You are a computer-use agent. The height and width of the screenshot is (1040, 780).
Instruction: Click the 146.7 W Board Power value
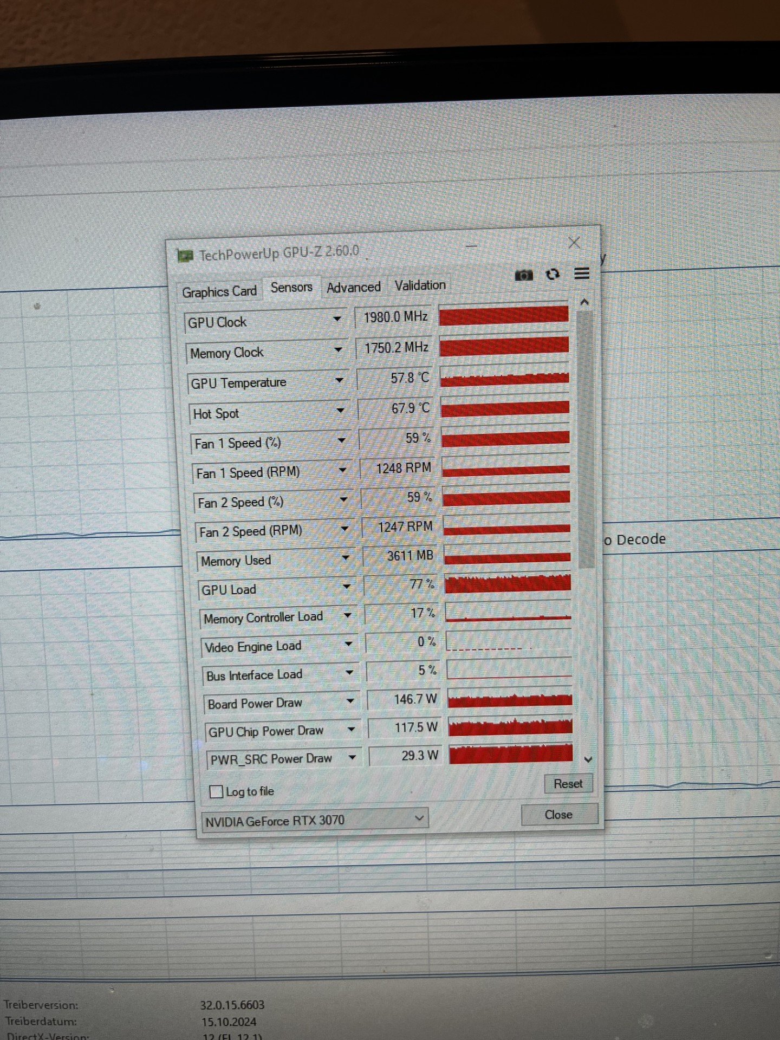click(x=415, y=699)
